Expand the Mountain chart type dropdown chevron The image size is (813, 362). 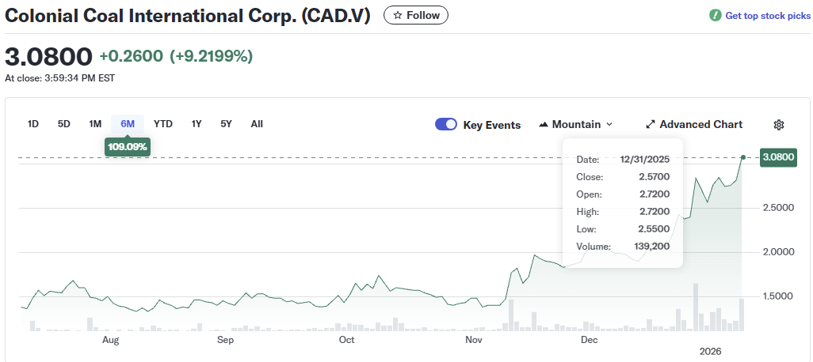pos(609,125)
